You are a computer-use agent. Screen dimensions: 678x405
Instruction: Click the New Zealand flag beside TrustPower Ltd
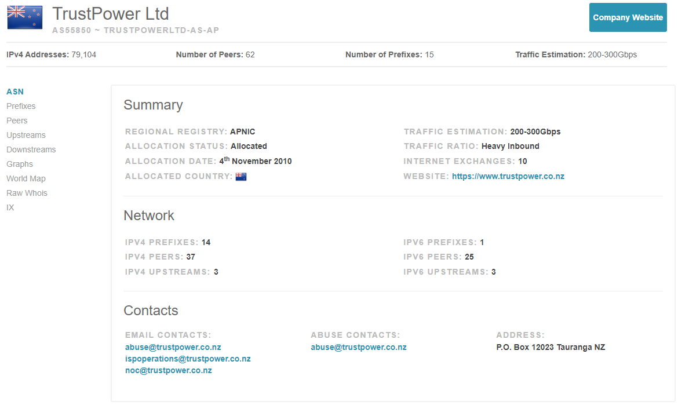[x=25, y=17]
